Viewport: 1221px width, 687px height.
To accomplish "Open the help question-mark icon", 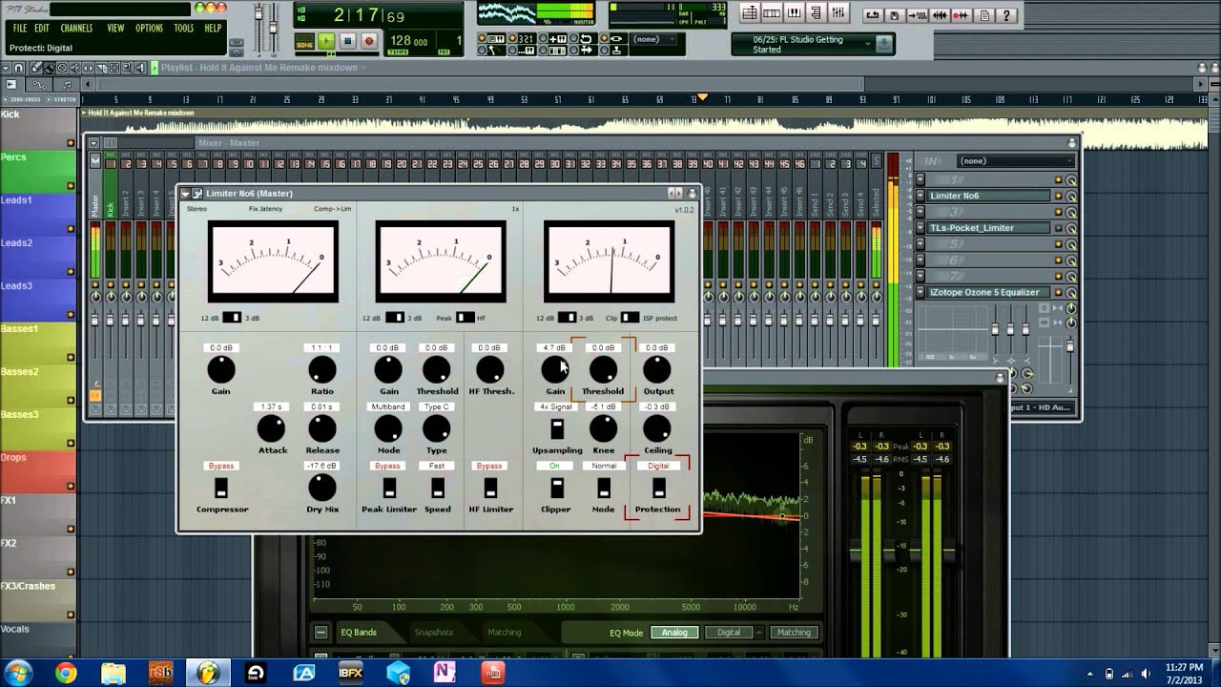I will pyautogui.click(x=1007, y=15).
